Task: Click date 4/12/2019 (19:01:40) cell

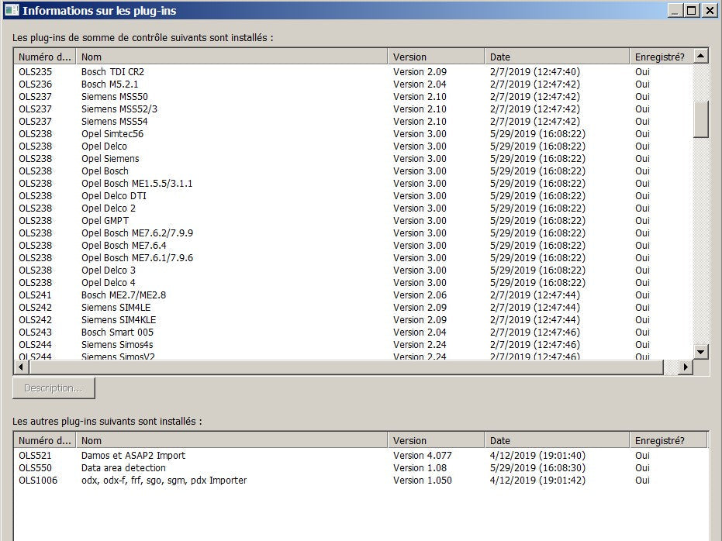Action: [538, 456]
